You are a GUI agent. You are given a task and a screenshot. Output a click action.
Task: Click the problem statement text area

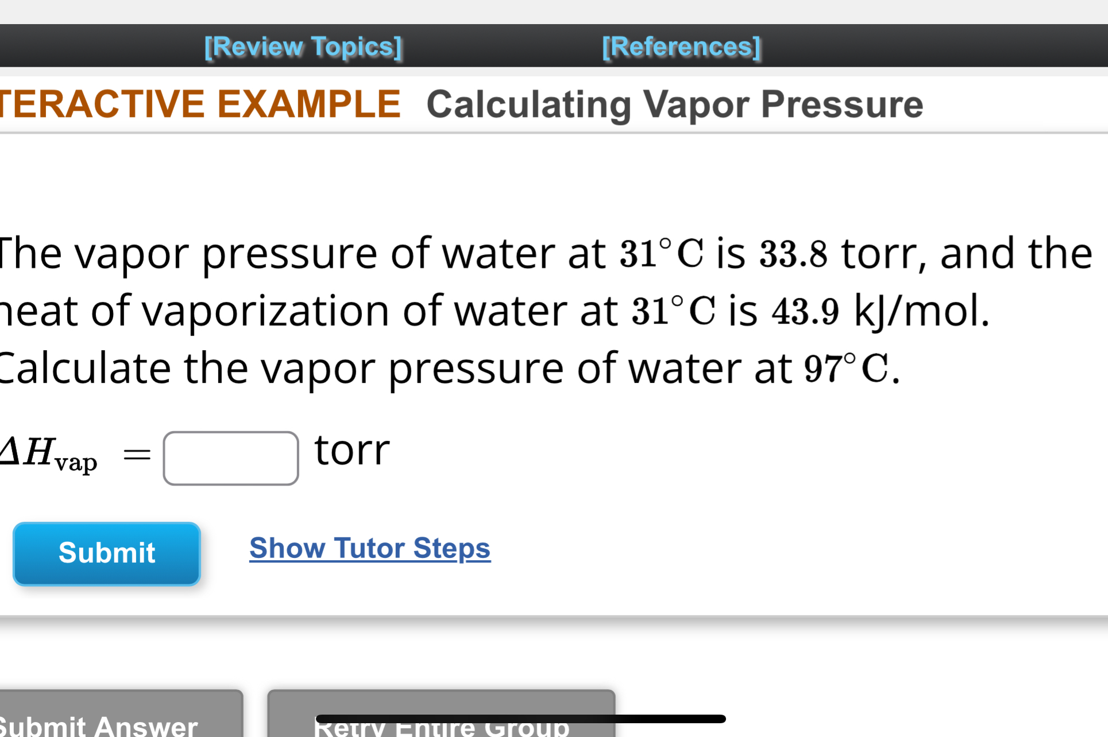pos(517,310)
